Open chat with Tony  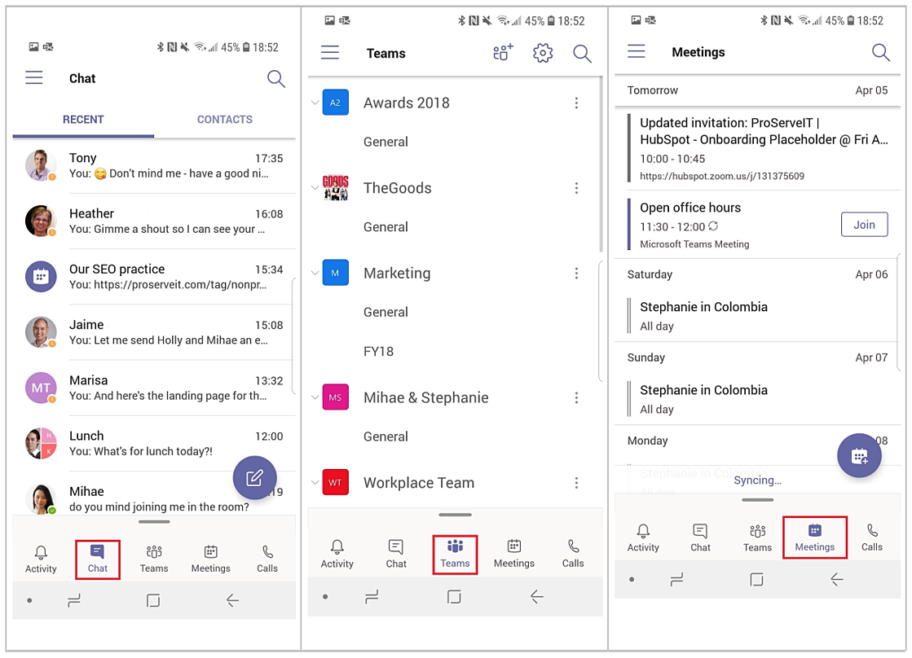[154, 165]
